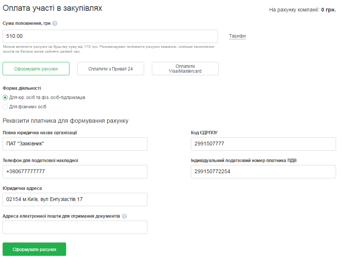Image resolution: width=342 pixels, height=264 pixels.
Task: Choose "Оплатити Visa/Mastercard" payment button
Action: click(x=185, y=69)
